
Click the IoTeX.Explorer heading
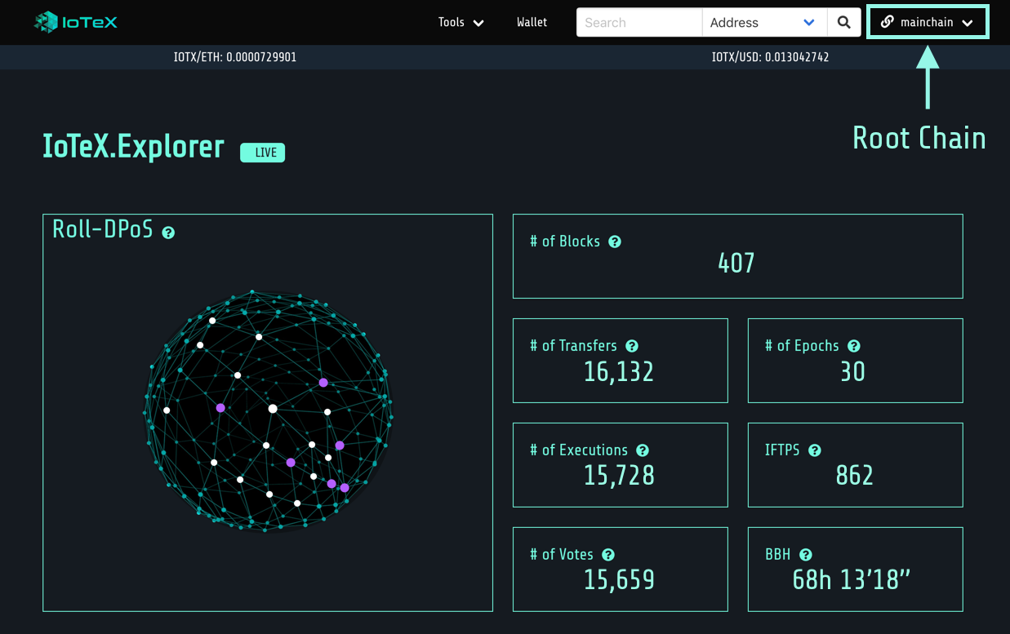point(132,148)
